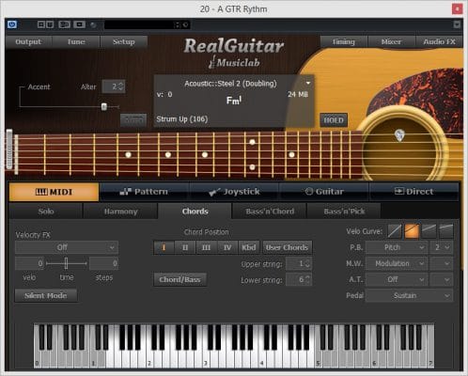Select chord position III
Viewport: 468px width, 376px height.
206,247
